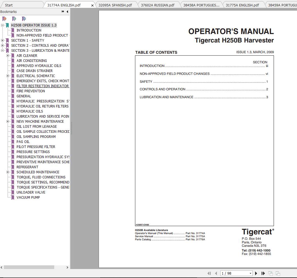Expand the ELECTRICAL SCHEMATIC tree item
Image resolution: width=297 pixels, height=278 pixels.
[8, 76]
